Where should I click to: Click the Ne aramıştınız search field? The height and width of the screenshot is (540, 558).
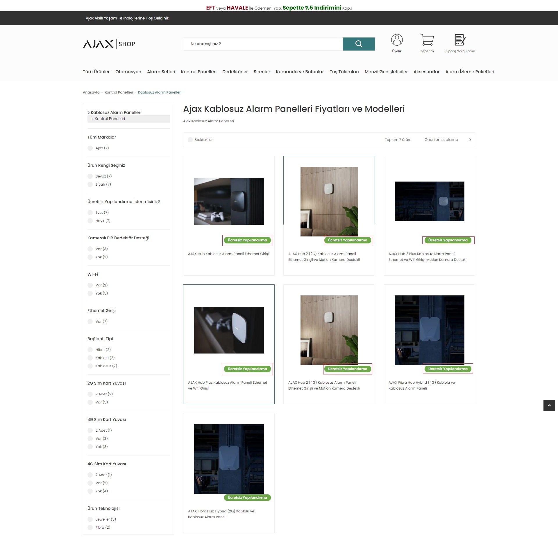[263, 44]
